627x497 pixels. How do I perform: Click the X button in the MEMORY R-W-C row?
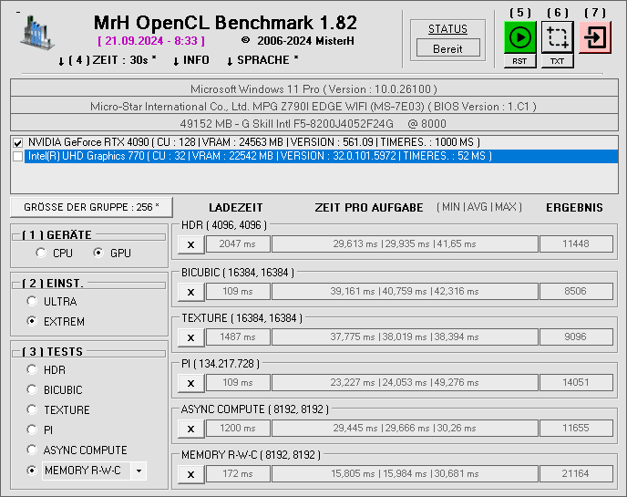[191, 474]
